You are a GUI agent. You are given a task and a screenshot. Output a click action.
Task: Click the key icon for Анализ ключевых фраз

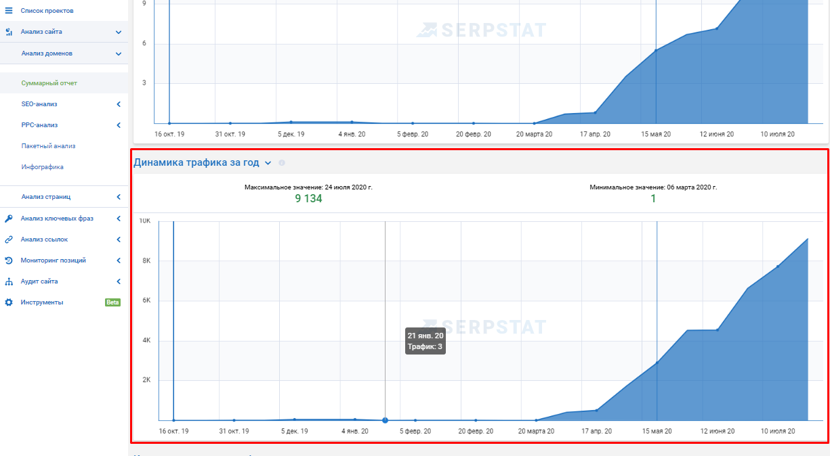pos(9,219)
